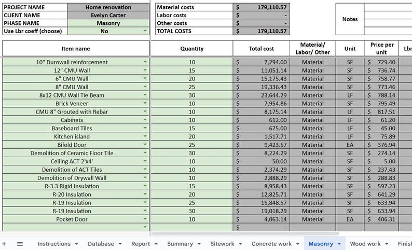Open dropdown for R-3.3 Rigid Insulation
The width and height of the screenshot is (412, 250).
tap(145, 186)
